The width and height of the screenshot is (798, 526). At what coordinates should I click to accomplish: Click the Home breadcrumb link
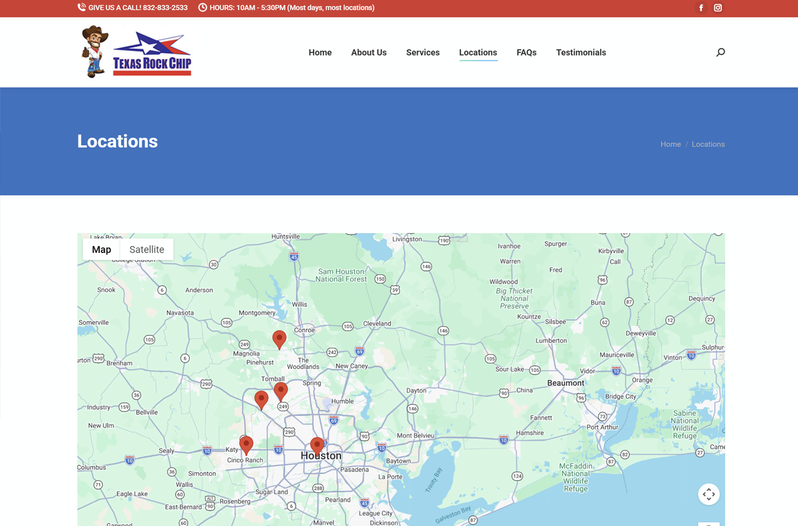click(x=670, y=144)
